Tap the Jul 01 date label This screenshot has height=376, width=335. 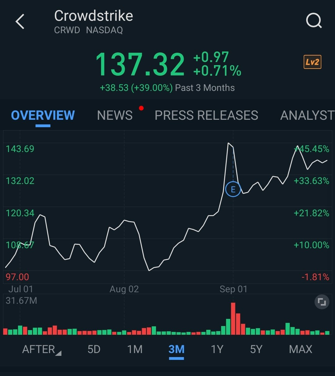[20, 289]
